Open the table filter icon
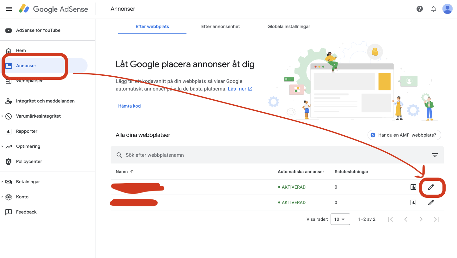The width and height of the screenshot is (457, 258). (435, 155)
